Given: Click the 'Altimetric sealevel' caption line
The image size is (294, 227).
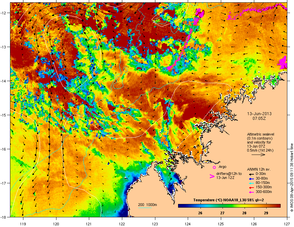Looking at the screenshot, I should click(x=261, y=134).
